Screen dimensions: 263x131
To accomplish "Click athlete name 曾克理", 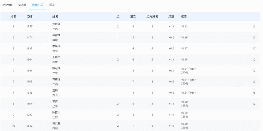I will tap(56, 79).
